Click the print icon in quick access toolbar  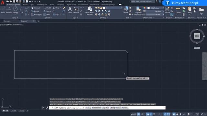(27, 1)
